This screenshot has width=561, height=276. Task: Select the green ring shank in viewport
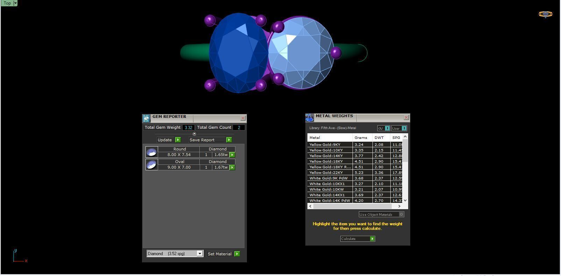(194, 53)
